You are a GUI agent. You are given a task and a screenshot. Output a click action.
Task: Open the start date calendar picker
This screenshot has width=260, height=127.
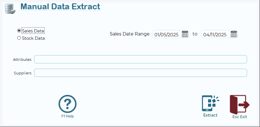(x=185, y=34)
